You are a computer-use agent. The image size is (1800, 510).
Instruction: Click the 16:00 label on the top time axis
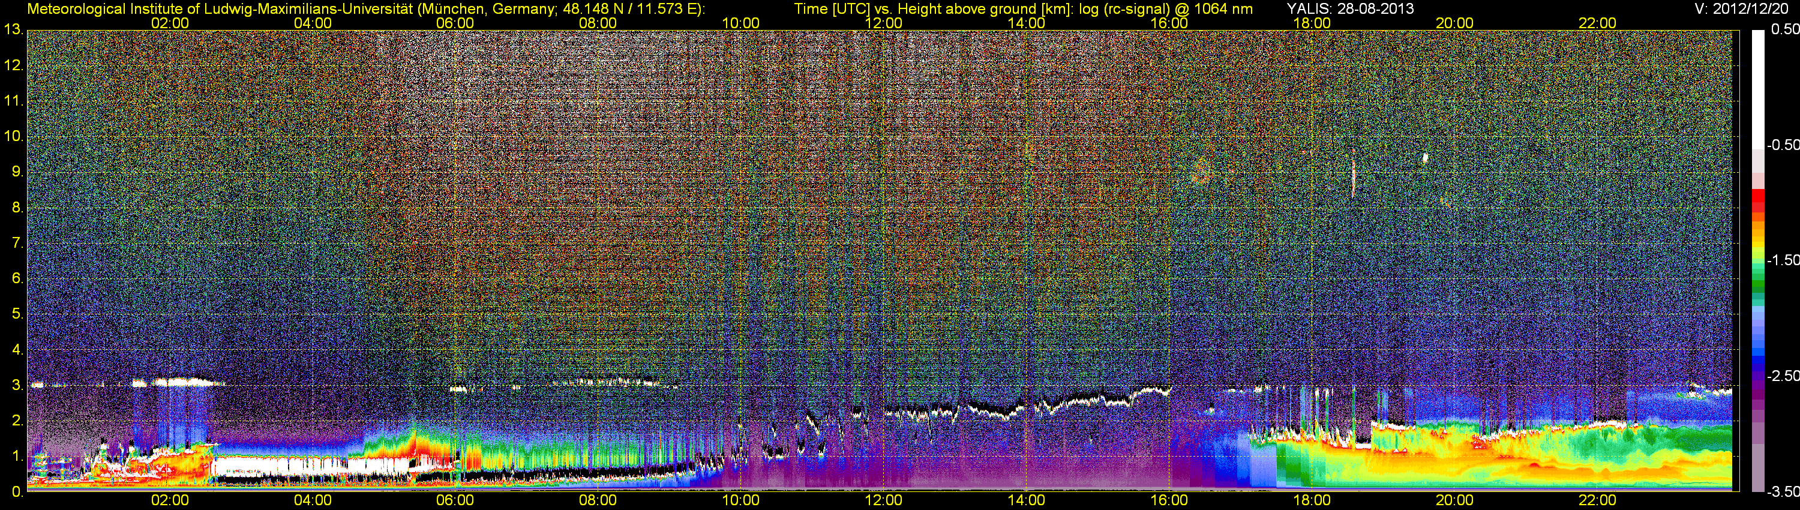click(1169, 23)
